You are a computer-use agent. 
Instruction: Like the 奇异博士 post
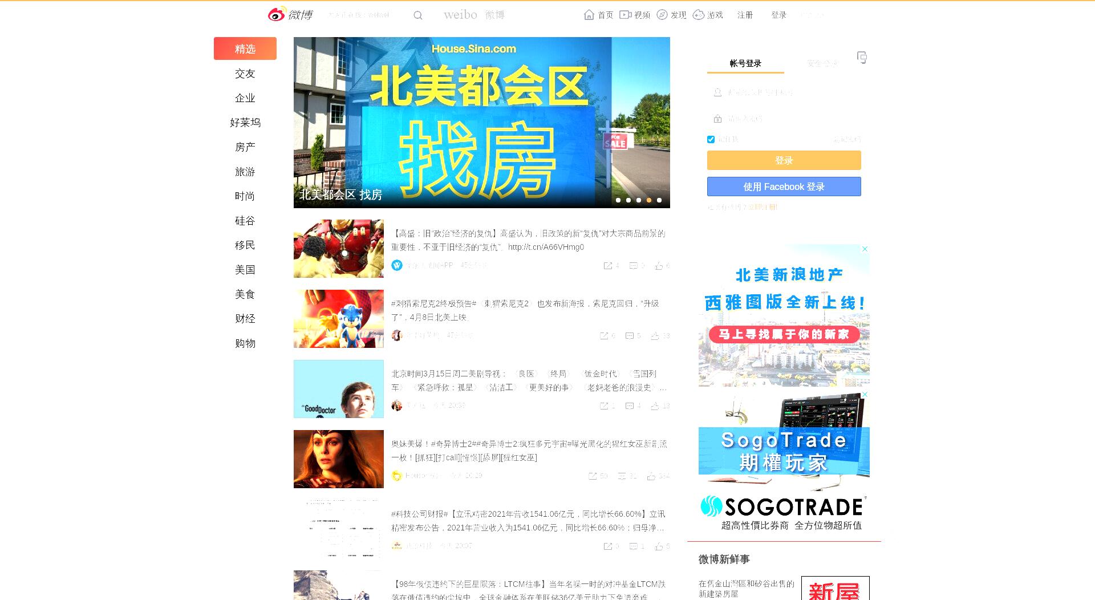click(x=651, y=476)
